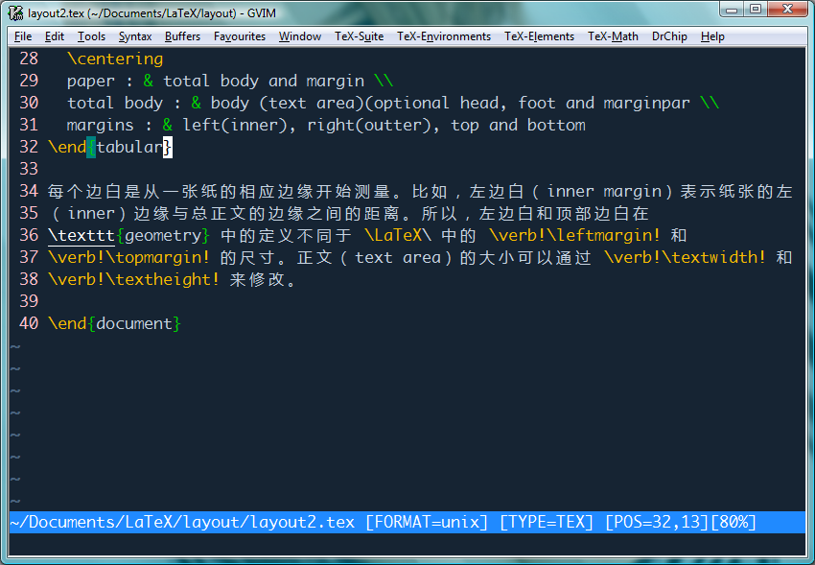The height and width of the screenshot is (565, 815).
Task: Open the TeX-Suite menu
Action: [360, 36]
